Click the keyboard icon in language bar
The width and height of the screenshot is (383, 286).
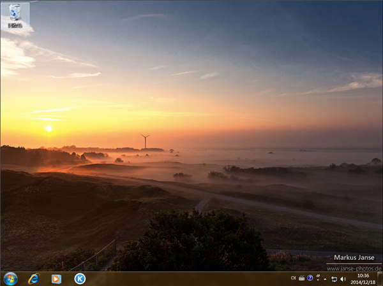[301, 278]
